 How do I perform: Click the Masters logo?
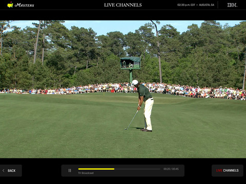[x=20, y=5]
